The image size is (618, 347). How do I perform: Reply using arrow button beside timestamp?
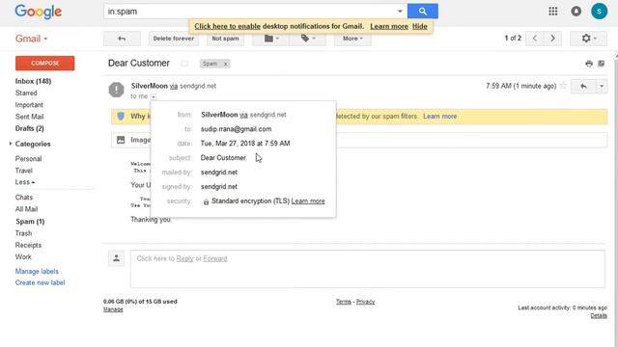(x=583, y=86)
